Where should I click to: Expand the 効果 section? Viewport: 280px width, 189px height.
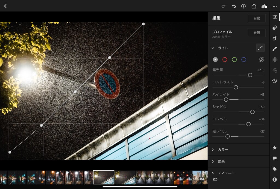point(213,161)
